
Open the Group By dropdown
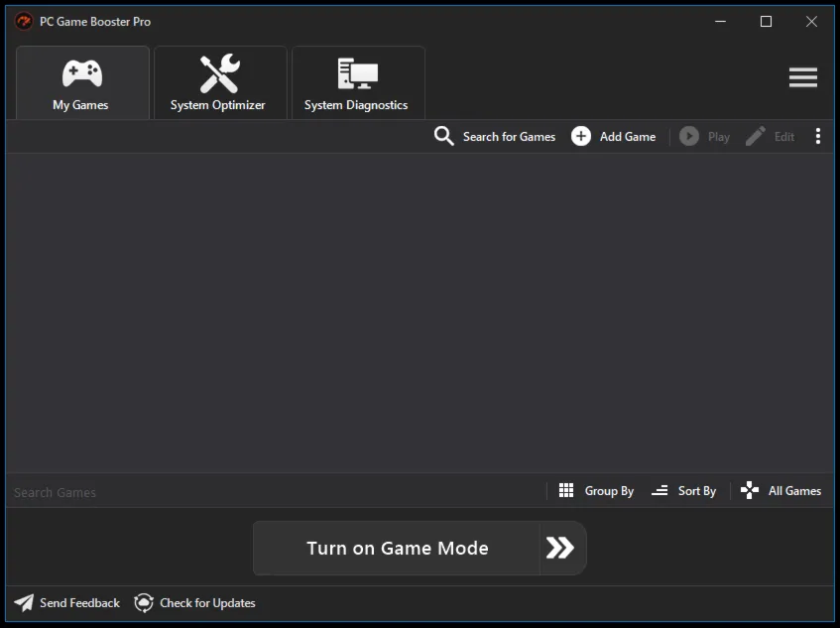[609, 491]
